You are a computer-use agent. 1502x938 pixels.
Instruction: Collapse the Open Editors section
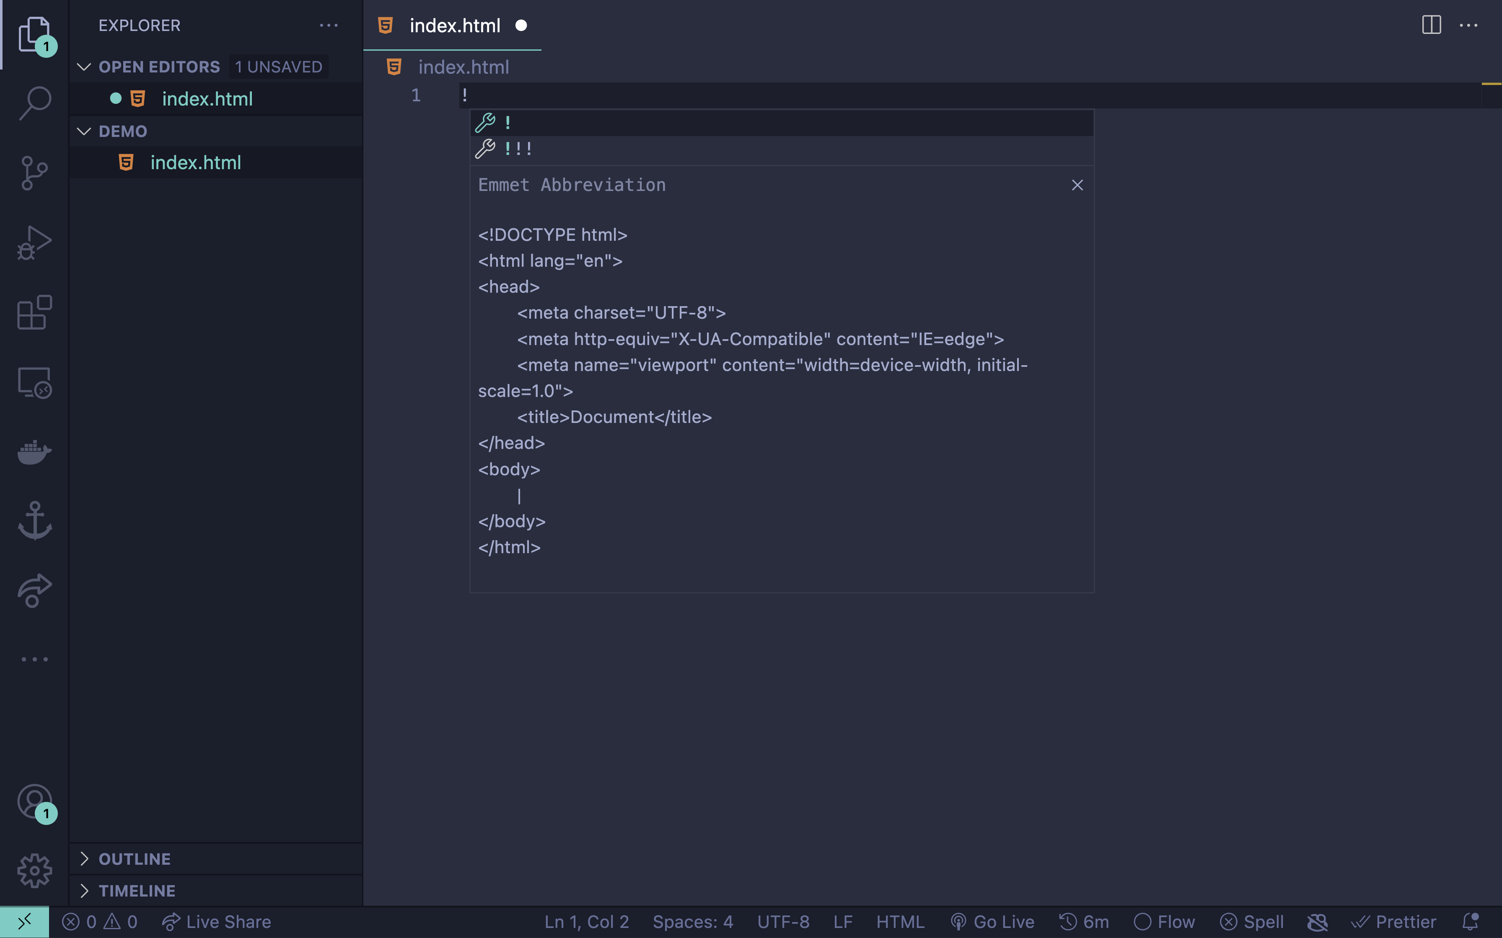tap(84, 67)
